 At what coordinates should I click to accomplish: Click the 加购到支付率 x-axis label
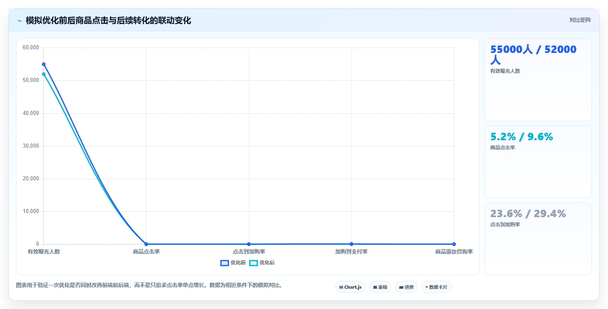(351, 252)
